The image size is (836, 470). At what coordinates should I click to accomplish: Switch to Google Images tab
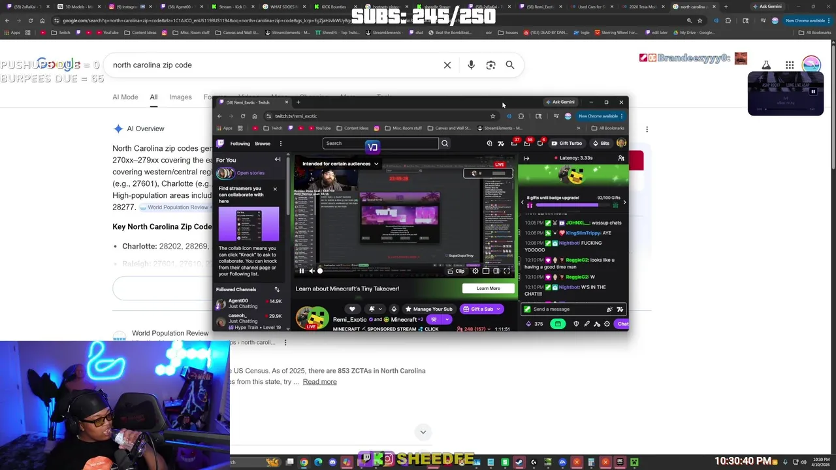(180, 97)
